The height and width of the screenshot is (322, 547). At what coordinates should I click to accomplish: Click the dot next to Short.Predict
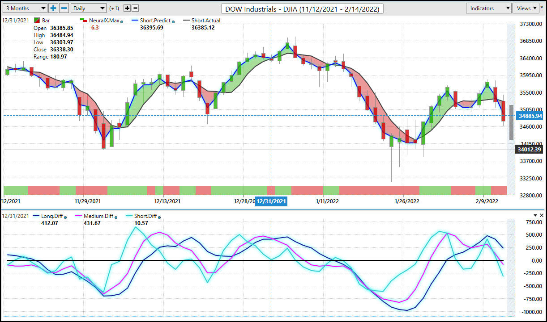tap(173, 21)
